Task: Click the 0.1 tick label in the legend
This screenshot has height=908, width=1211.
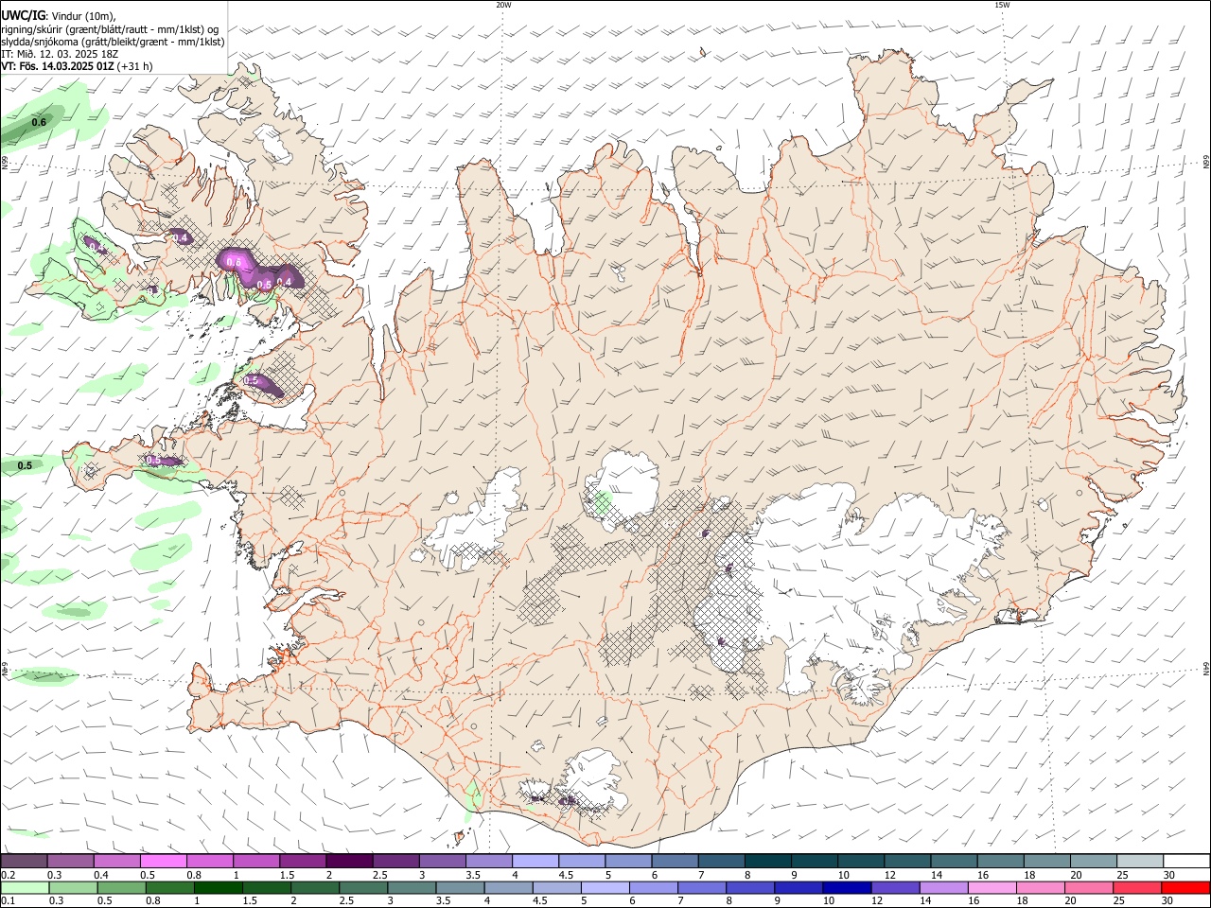Action: (x=8, y=901)
